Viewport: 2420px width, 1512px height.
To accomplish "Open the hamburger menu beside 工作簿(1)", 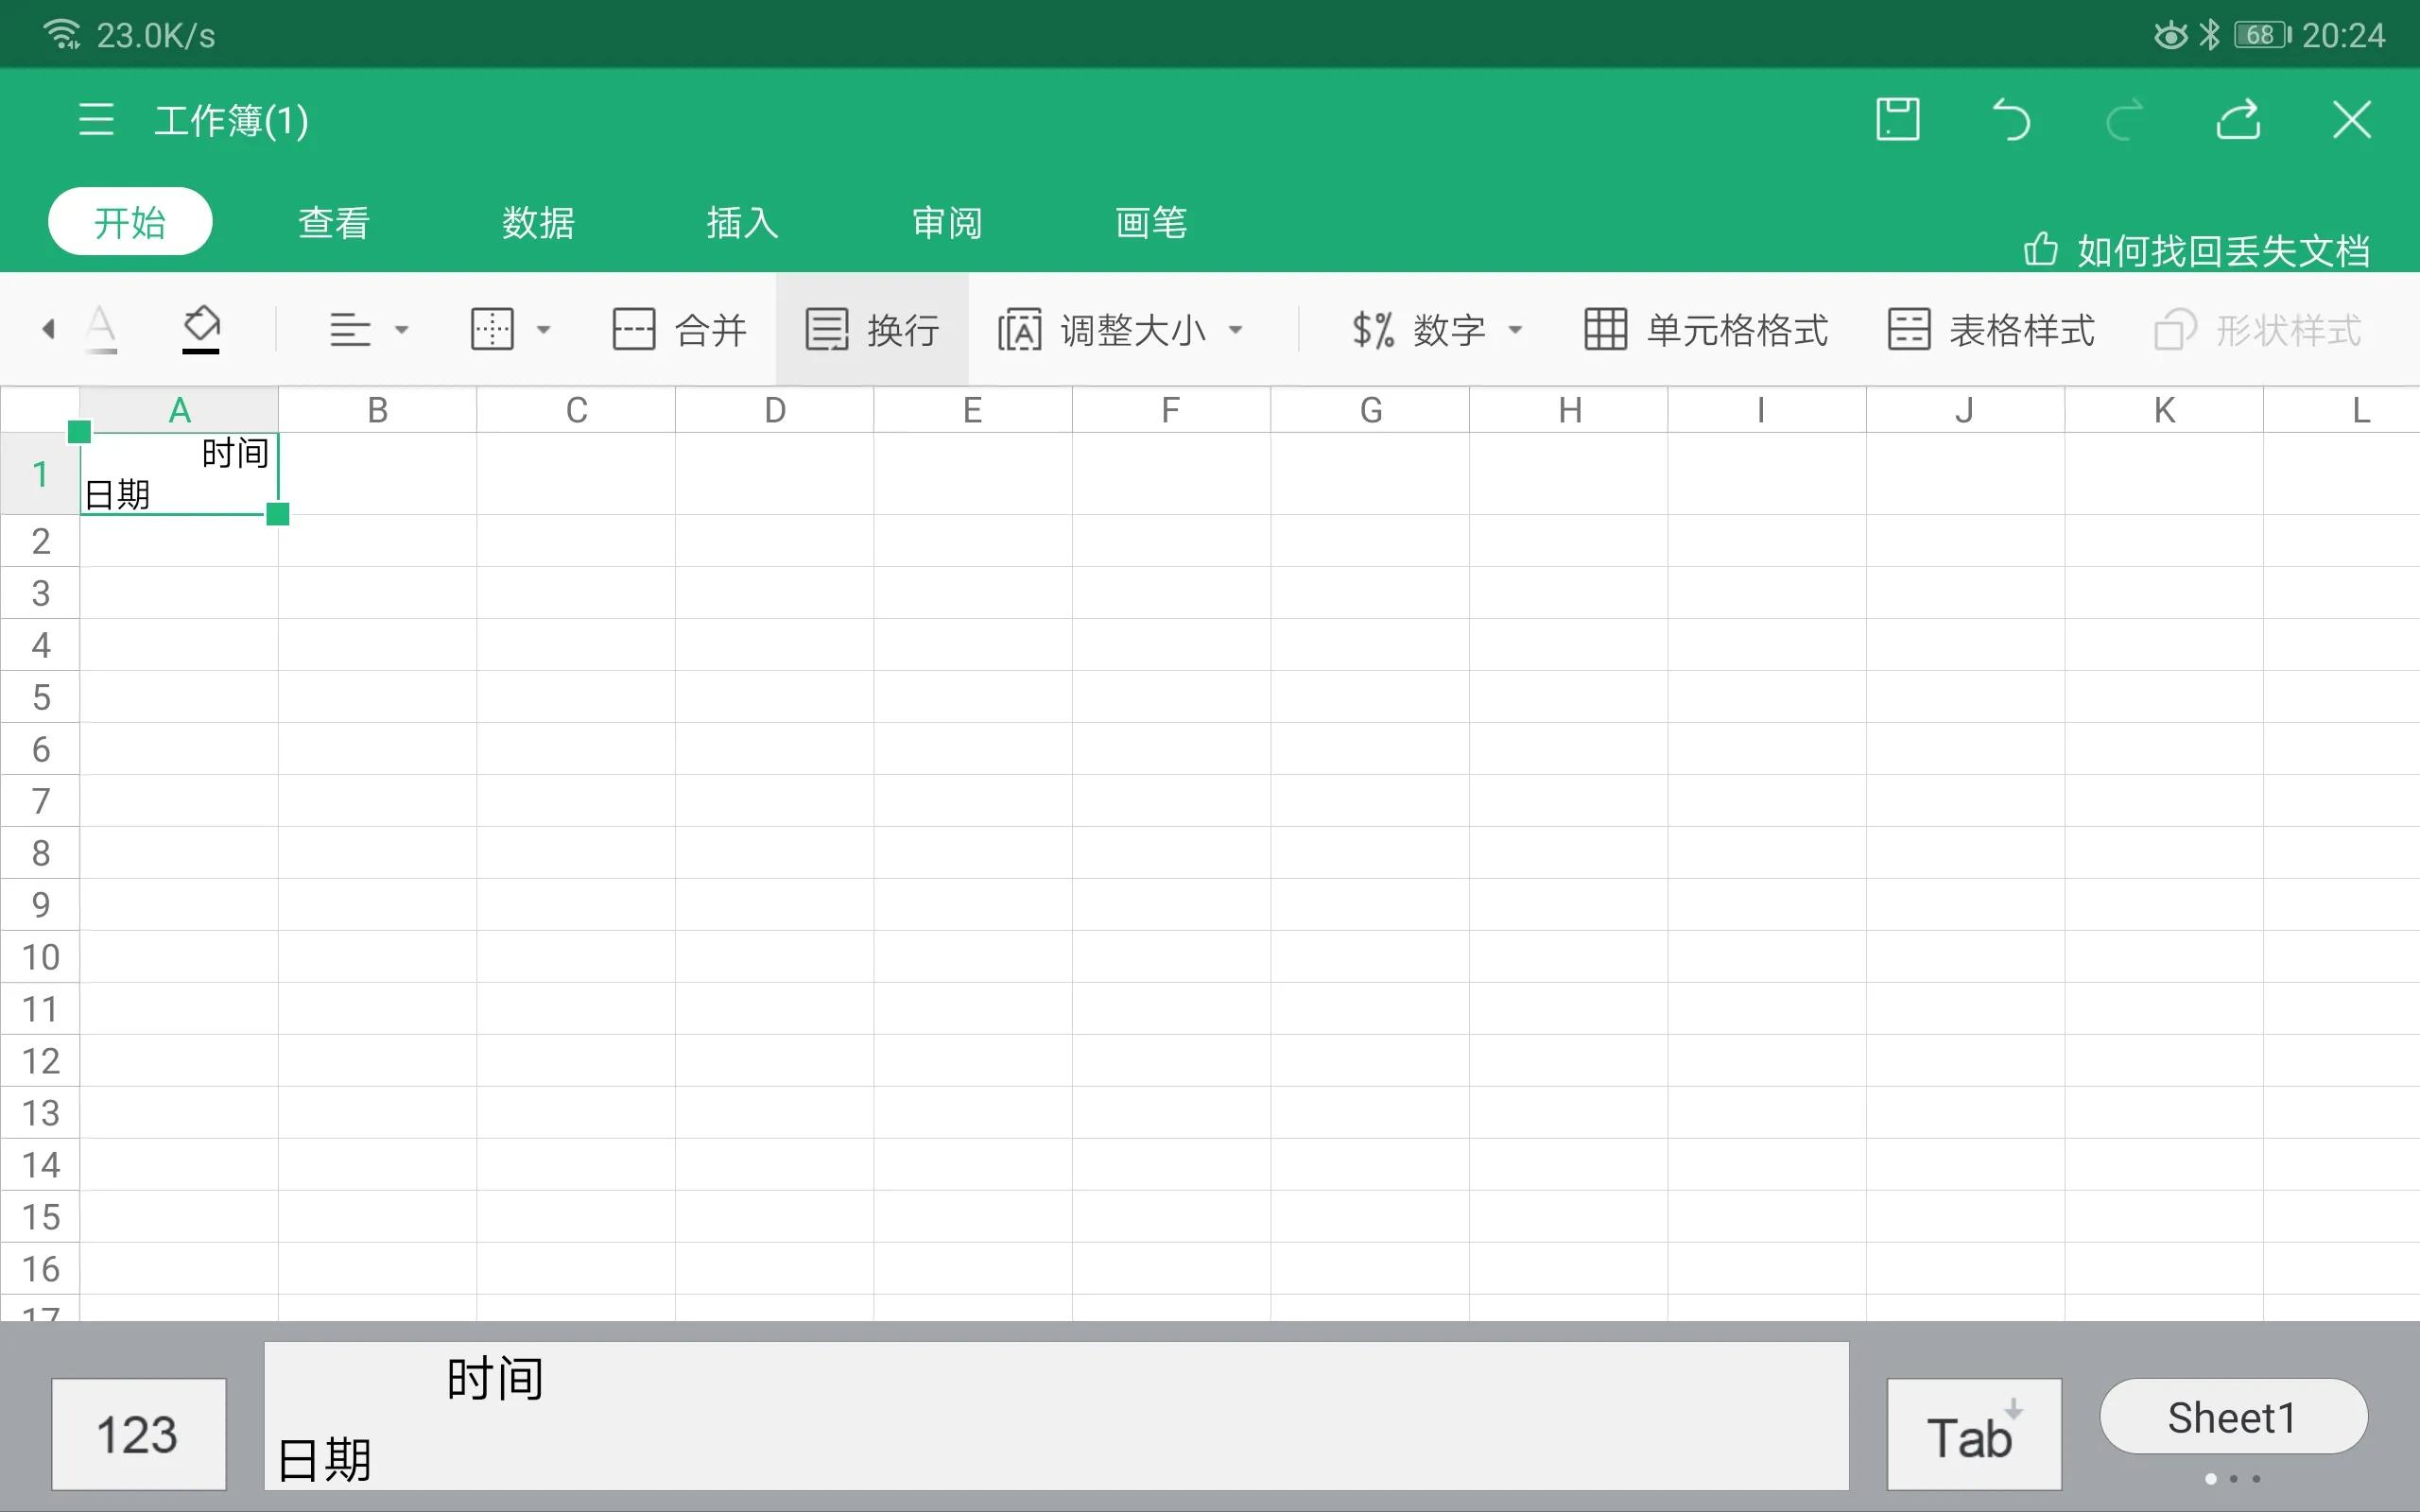I will (x=95, y=119).
